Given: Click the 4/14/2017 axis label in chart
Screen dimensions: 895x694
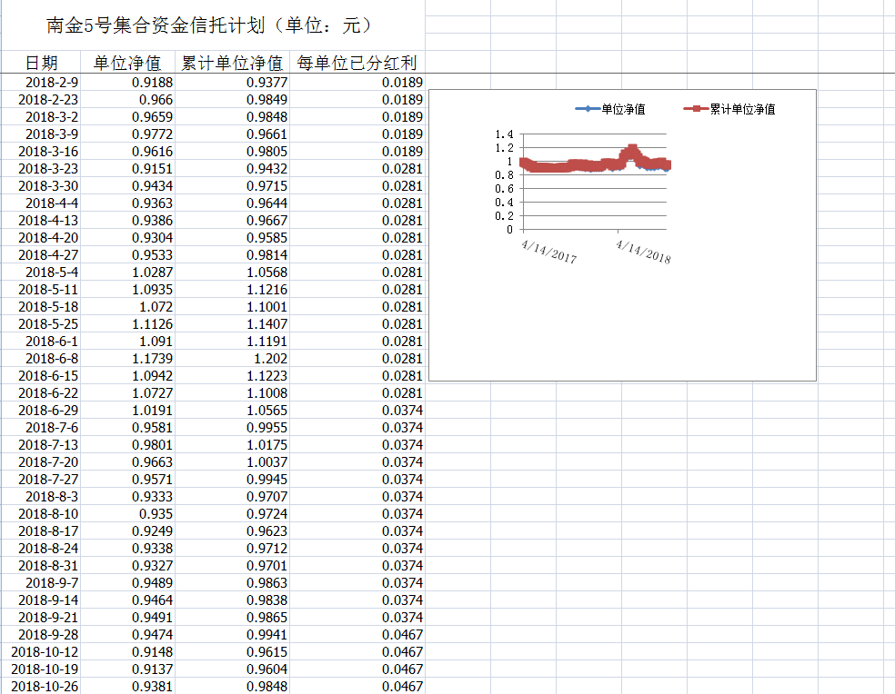Looking at the screenshot, I should [x=549, y=252].
